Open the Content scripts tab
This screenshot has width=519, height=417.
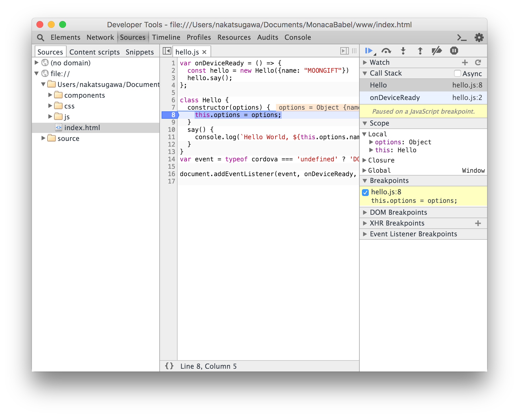coord(94,52)
